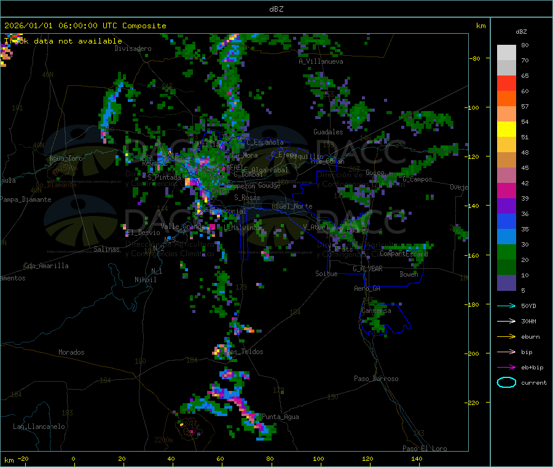This screenshot has height=467, width=553.
Task: Click the 'A_Villanueva' map label
Action: [x=321, y=61]
